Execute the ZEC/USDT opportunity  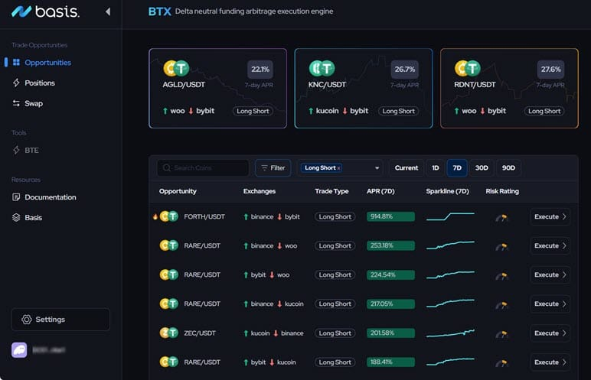(x=550, y=333)
